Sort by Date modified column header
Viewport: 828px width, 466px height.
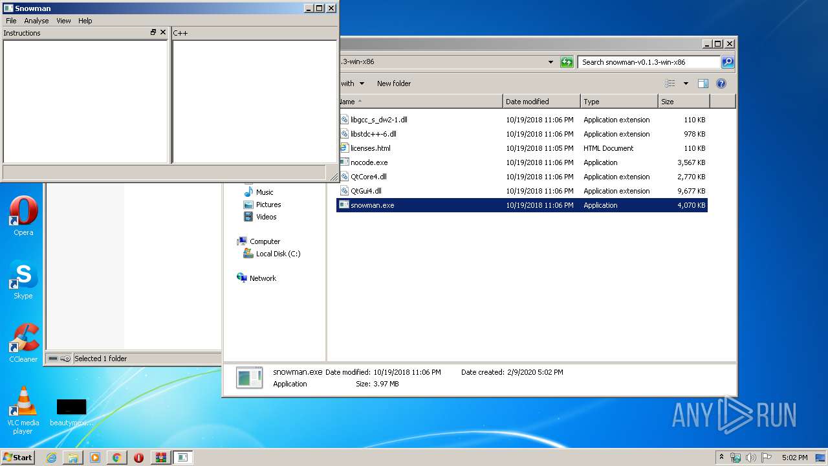541,102
